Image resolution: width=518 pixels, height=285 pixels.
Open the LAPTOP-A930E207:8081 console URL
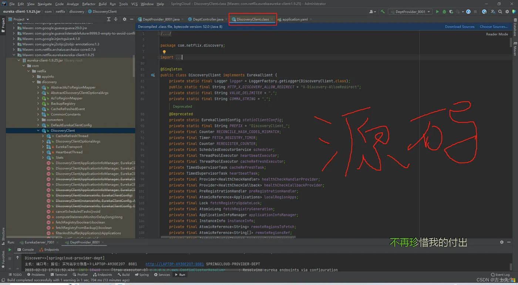[x=174, y=264]
